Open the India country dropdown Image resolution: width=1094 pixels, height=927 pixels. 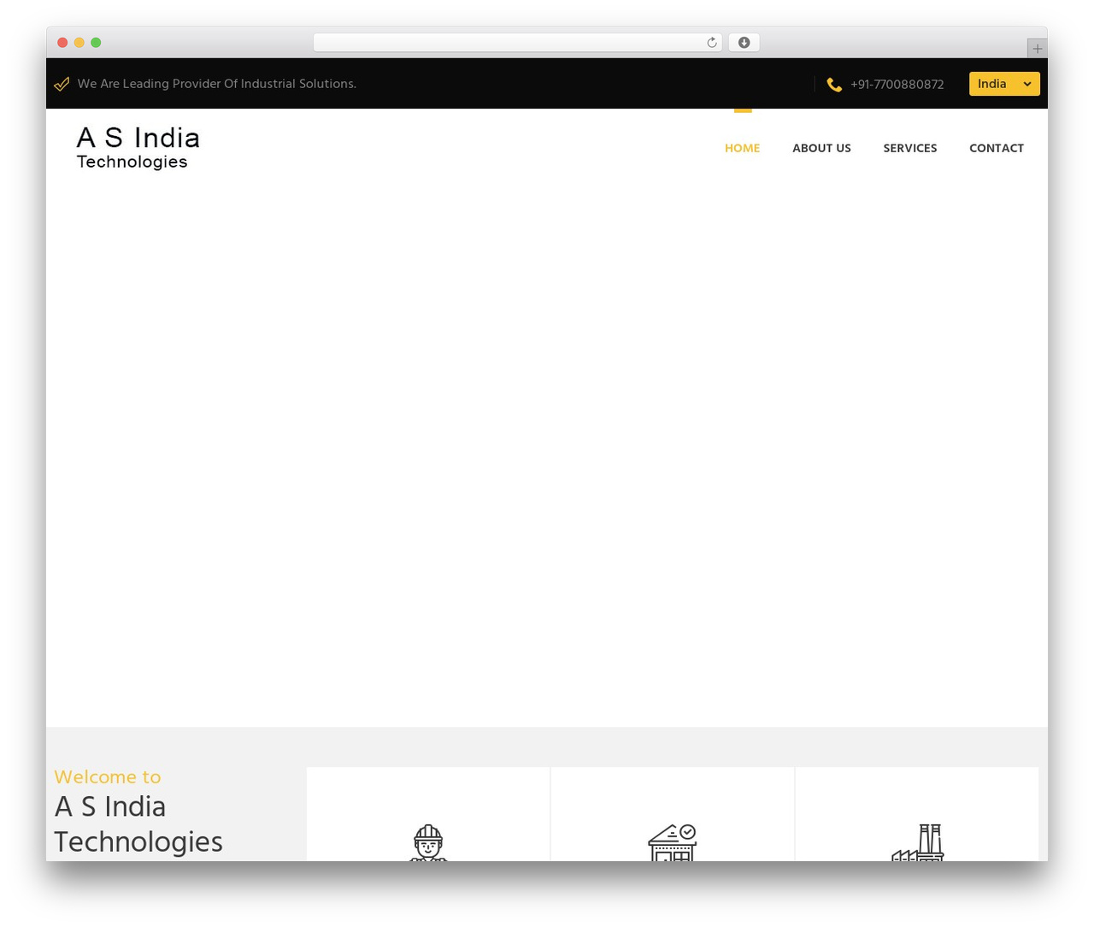(1004, 84)
